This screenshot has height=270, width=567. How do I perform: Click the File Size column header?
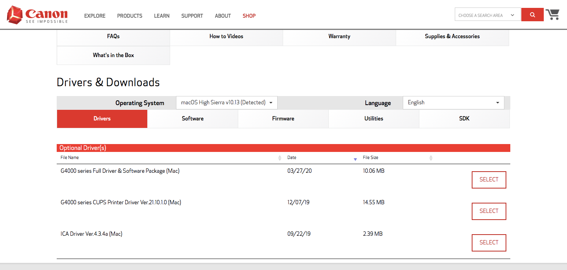click(x=371, y=157)
